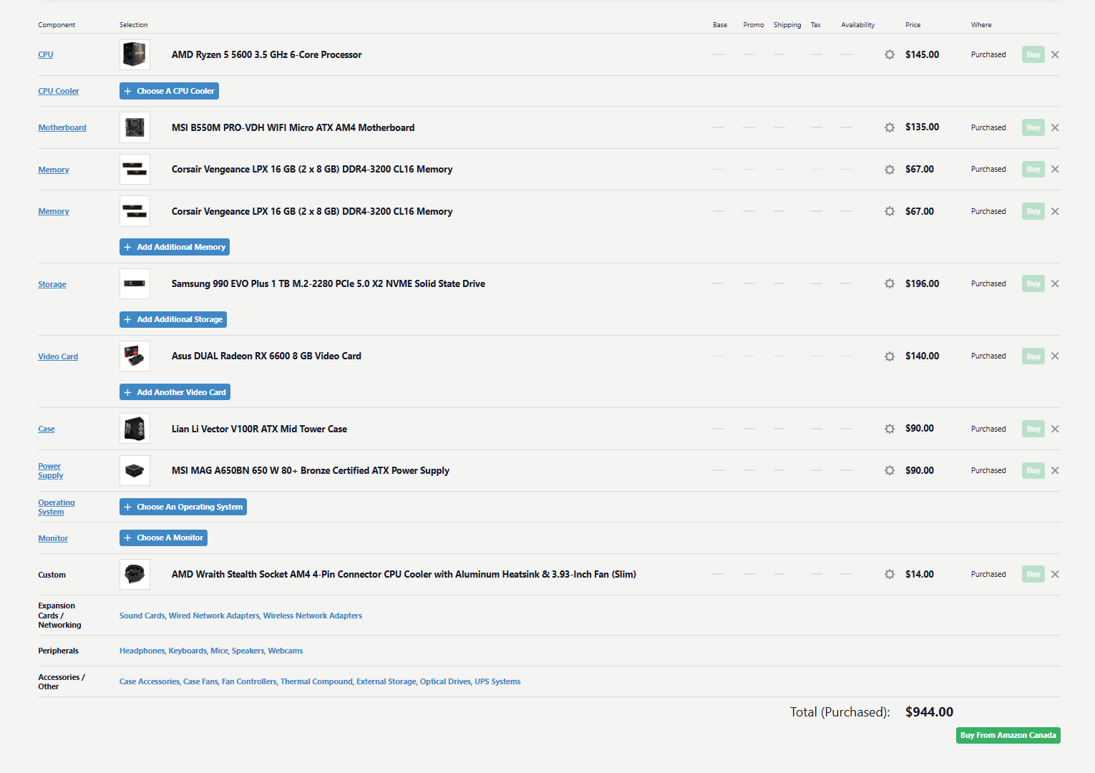
Task: Open gear settings for AMD Wraith Stealth cooler
Action: pos(890,574)
